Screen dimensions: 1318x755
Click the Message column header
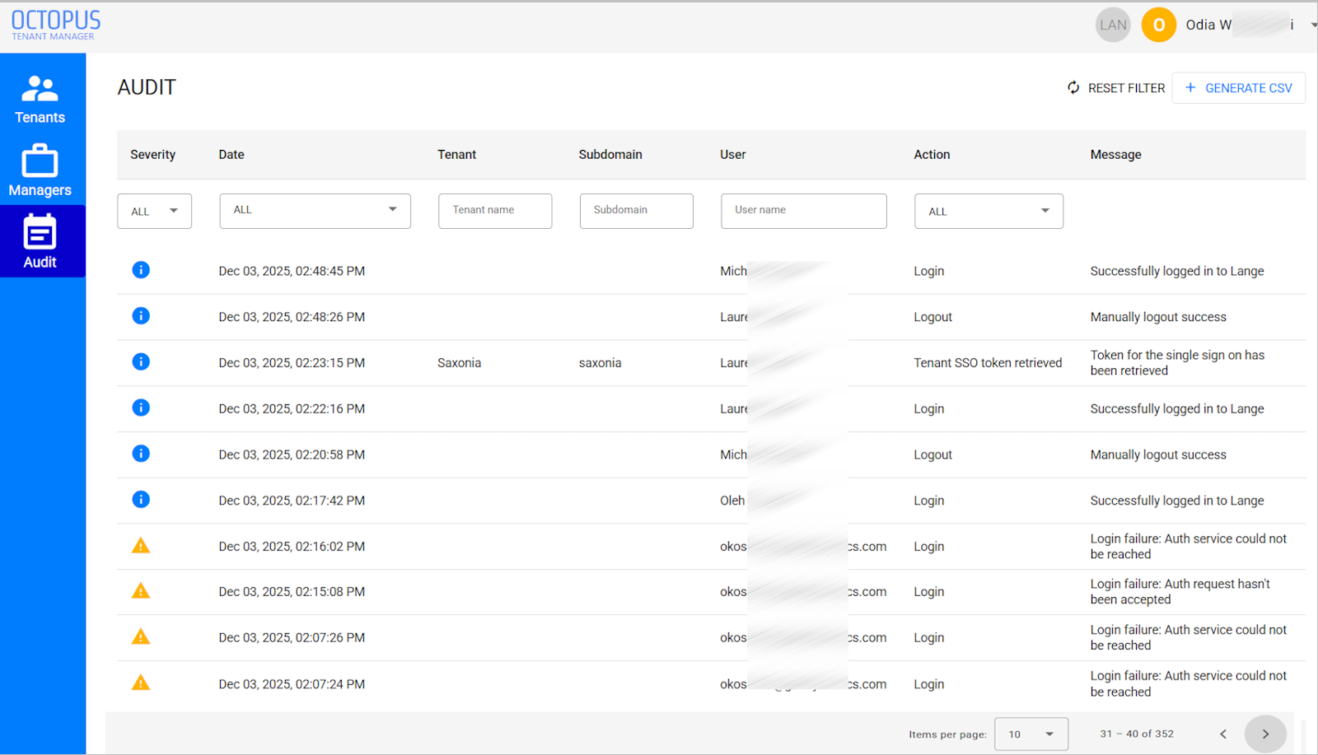pyautogui.click(x=1116, y=154)
